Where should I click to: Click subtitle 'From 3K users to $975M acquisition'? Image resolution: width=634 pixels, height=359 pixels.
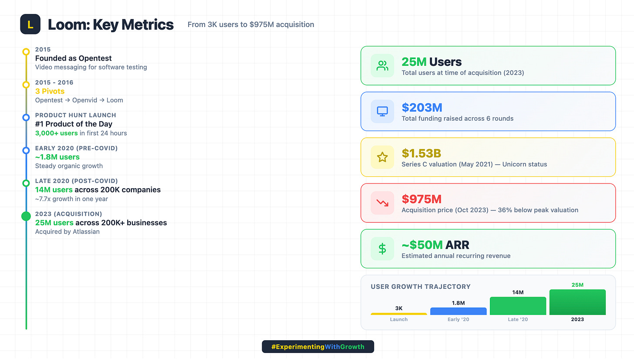(251, 24)
